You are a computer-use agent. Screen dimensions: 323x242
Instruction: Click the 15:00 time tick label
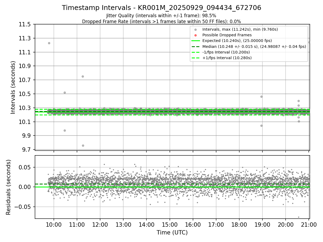tap(170, 224)
